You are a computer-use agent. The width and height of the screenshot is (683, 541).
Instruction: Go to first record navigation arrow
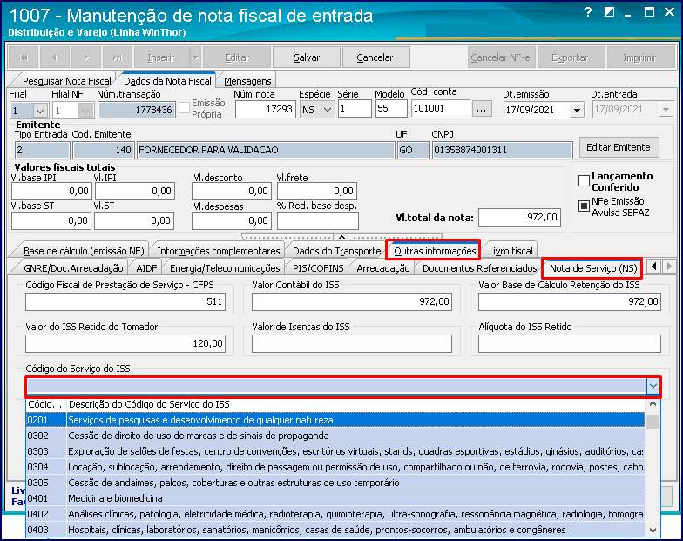24,57
